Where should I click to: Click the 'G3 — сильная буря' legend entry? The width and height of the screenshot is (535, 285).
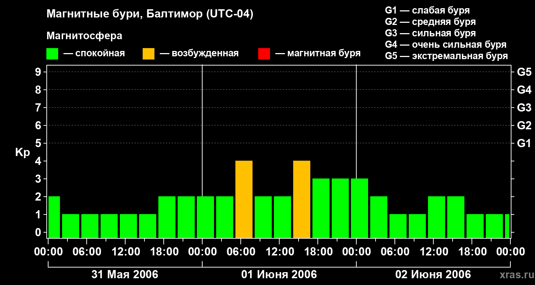430,33
